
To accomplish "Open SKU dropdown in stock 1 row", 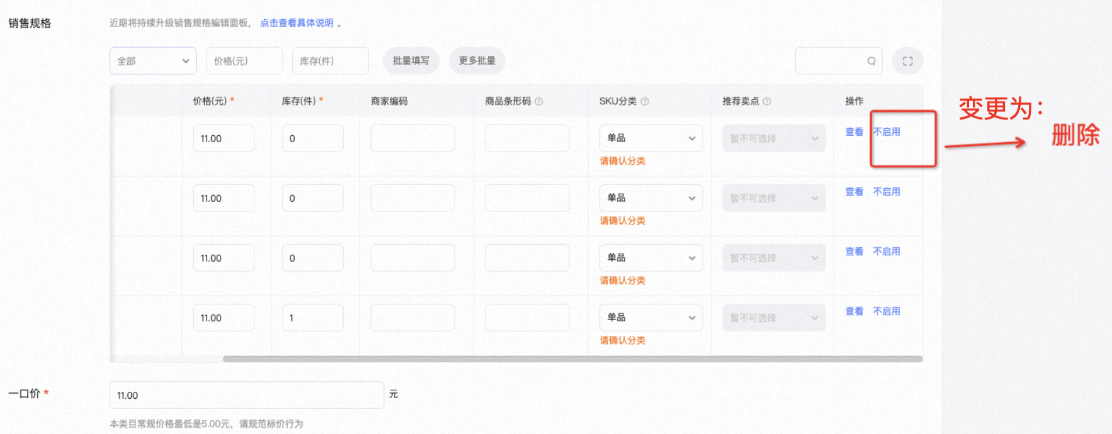I will coord(650,317).
